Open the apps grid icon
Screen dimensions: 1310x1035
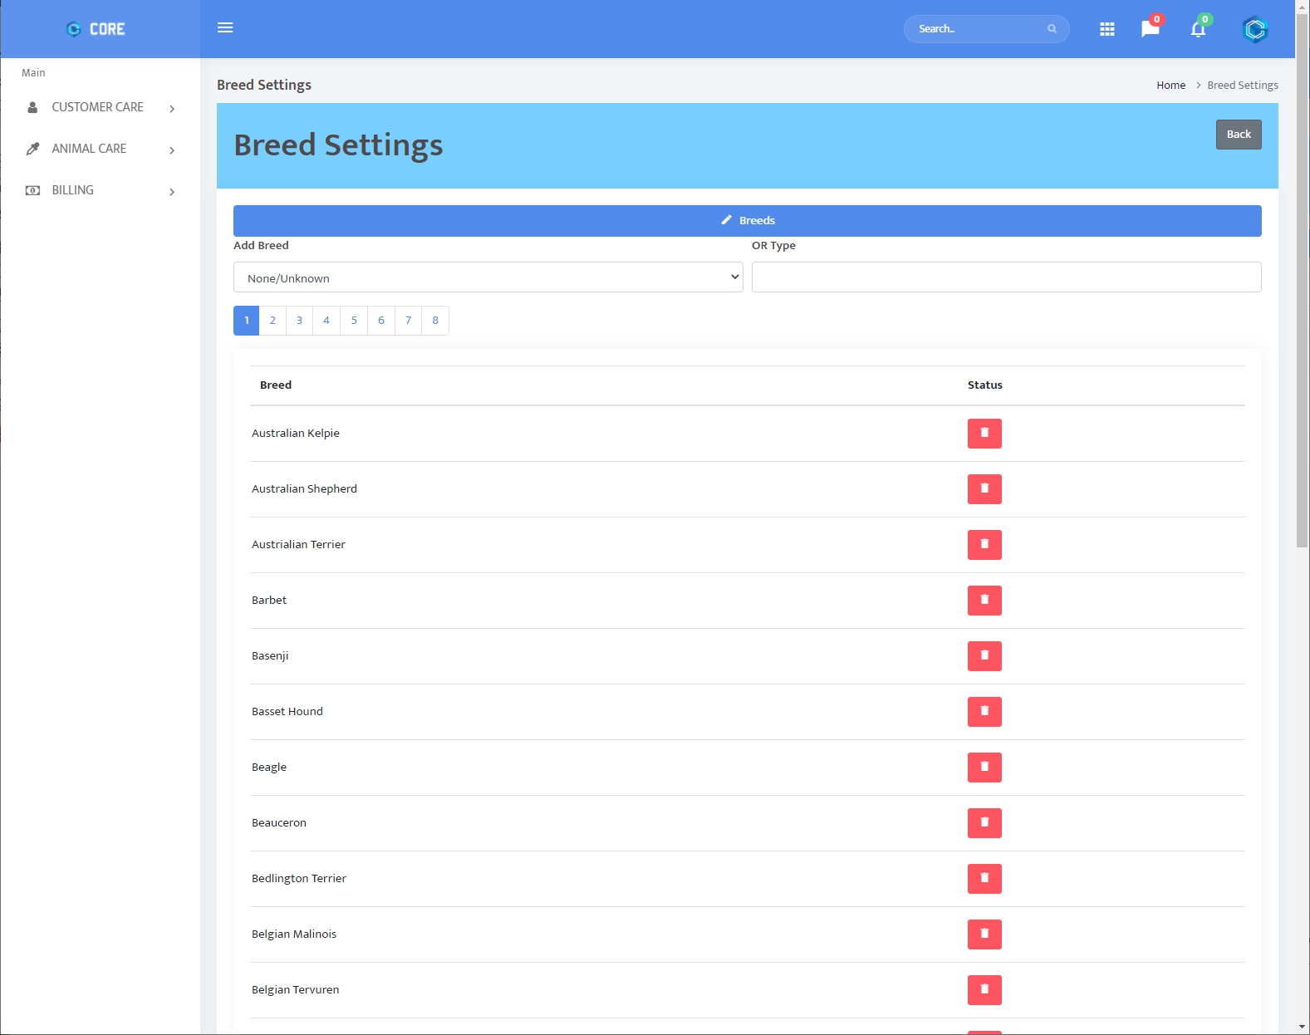(x=1107, y=29)
